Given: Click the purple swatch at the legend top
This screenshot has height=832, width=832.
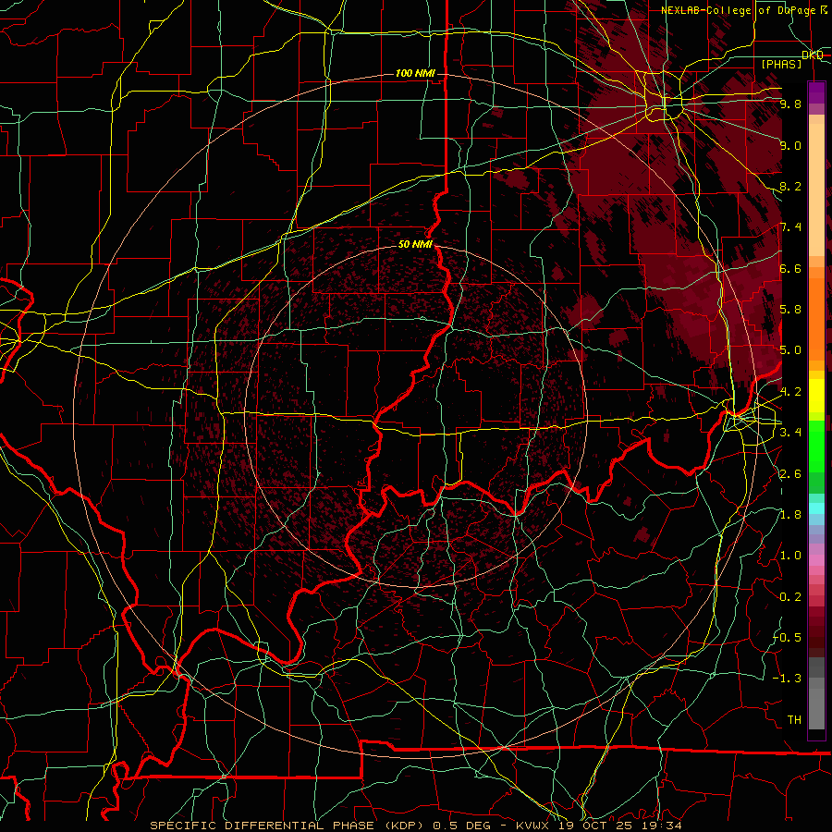Looking at the screenshot, I should coord(816,92).
